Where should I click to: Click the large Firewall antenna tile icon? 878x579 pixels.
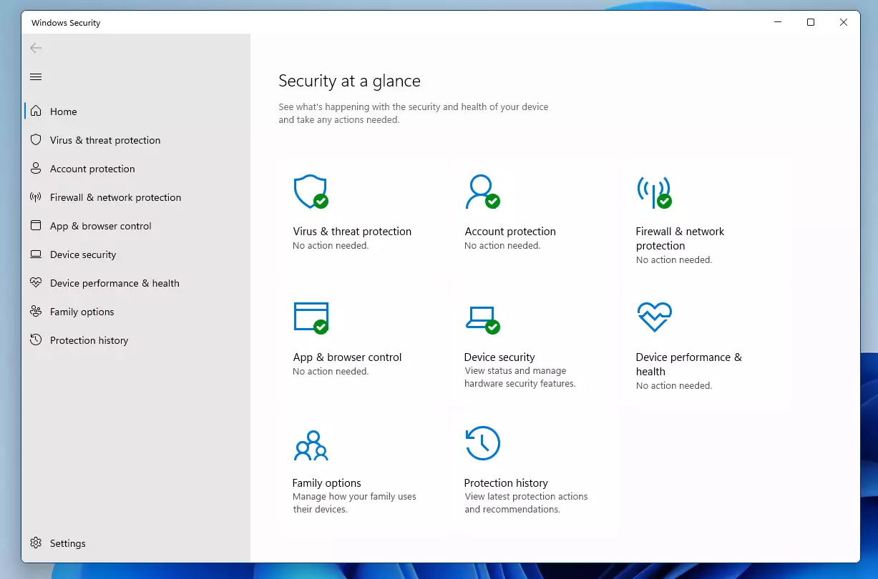point(654,192)
